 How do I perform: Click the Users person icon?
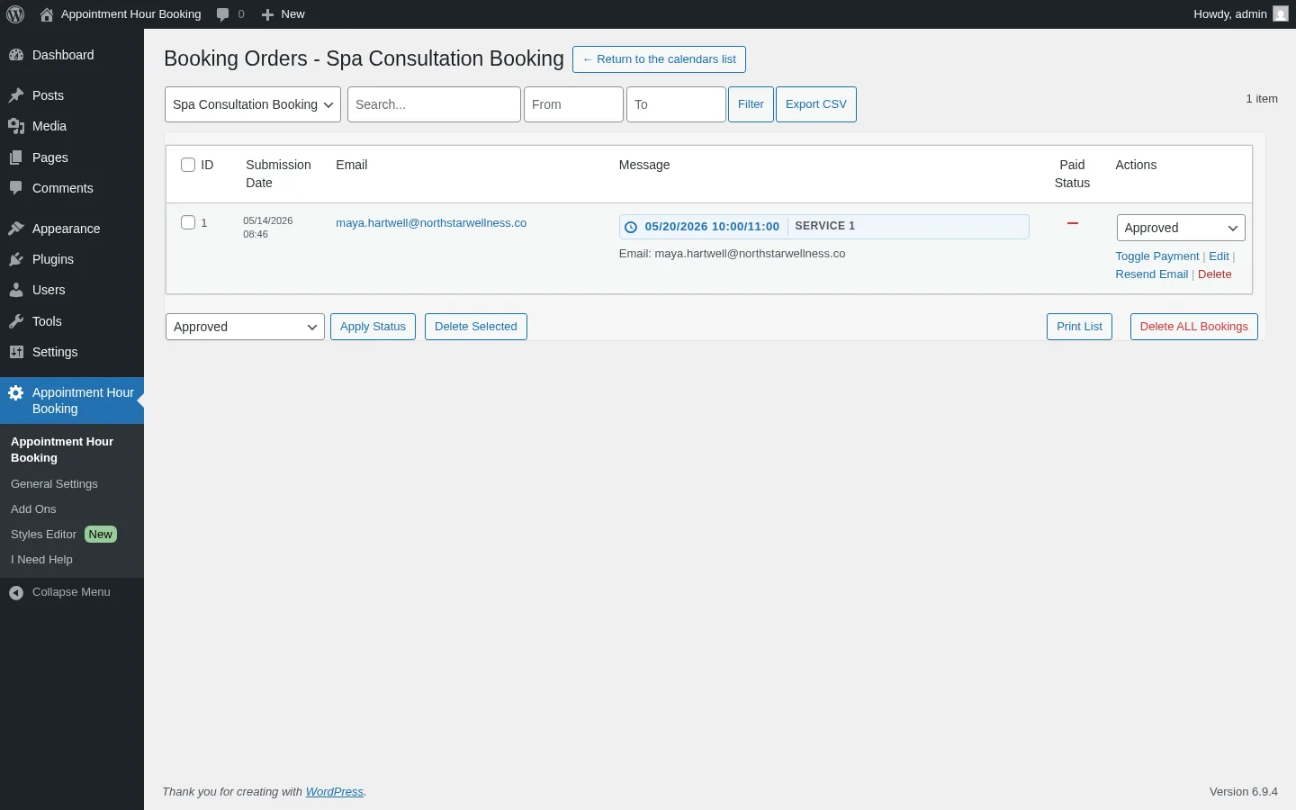16,290
